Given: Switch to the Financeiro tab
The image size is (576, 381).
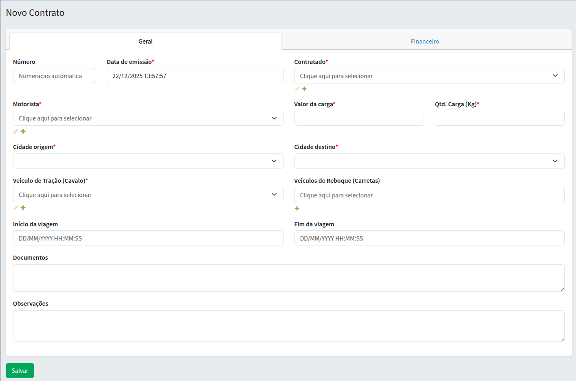Looking at the screenshot, I should 425,42.
